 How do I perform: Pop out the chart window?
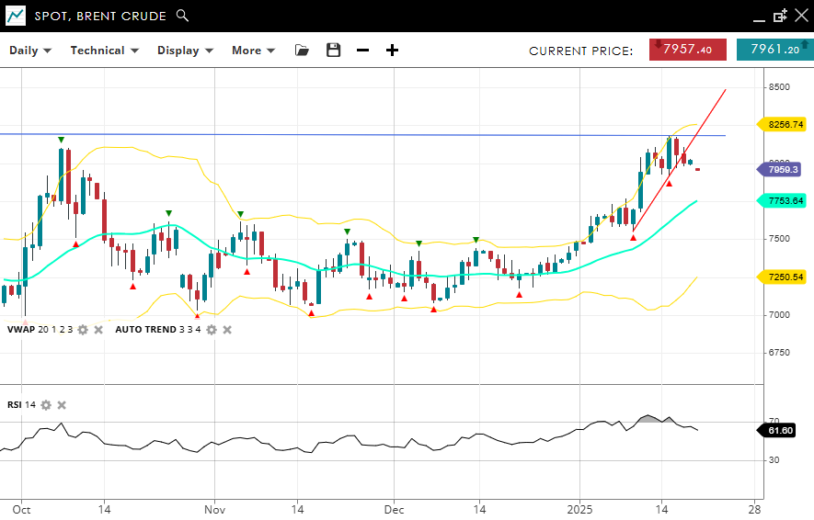coord(780,16)
